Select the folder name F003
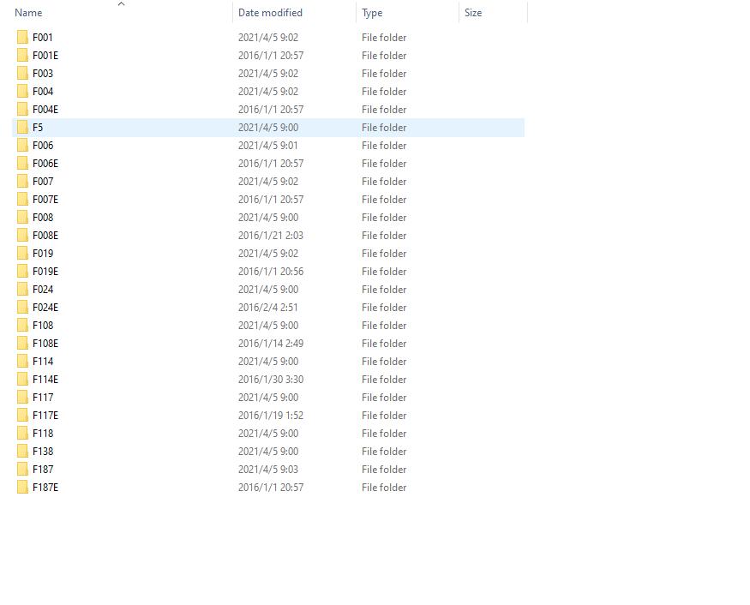Viewport: 750px width, 605px height. (x=43, y=73)
